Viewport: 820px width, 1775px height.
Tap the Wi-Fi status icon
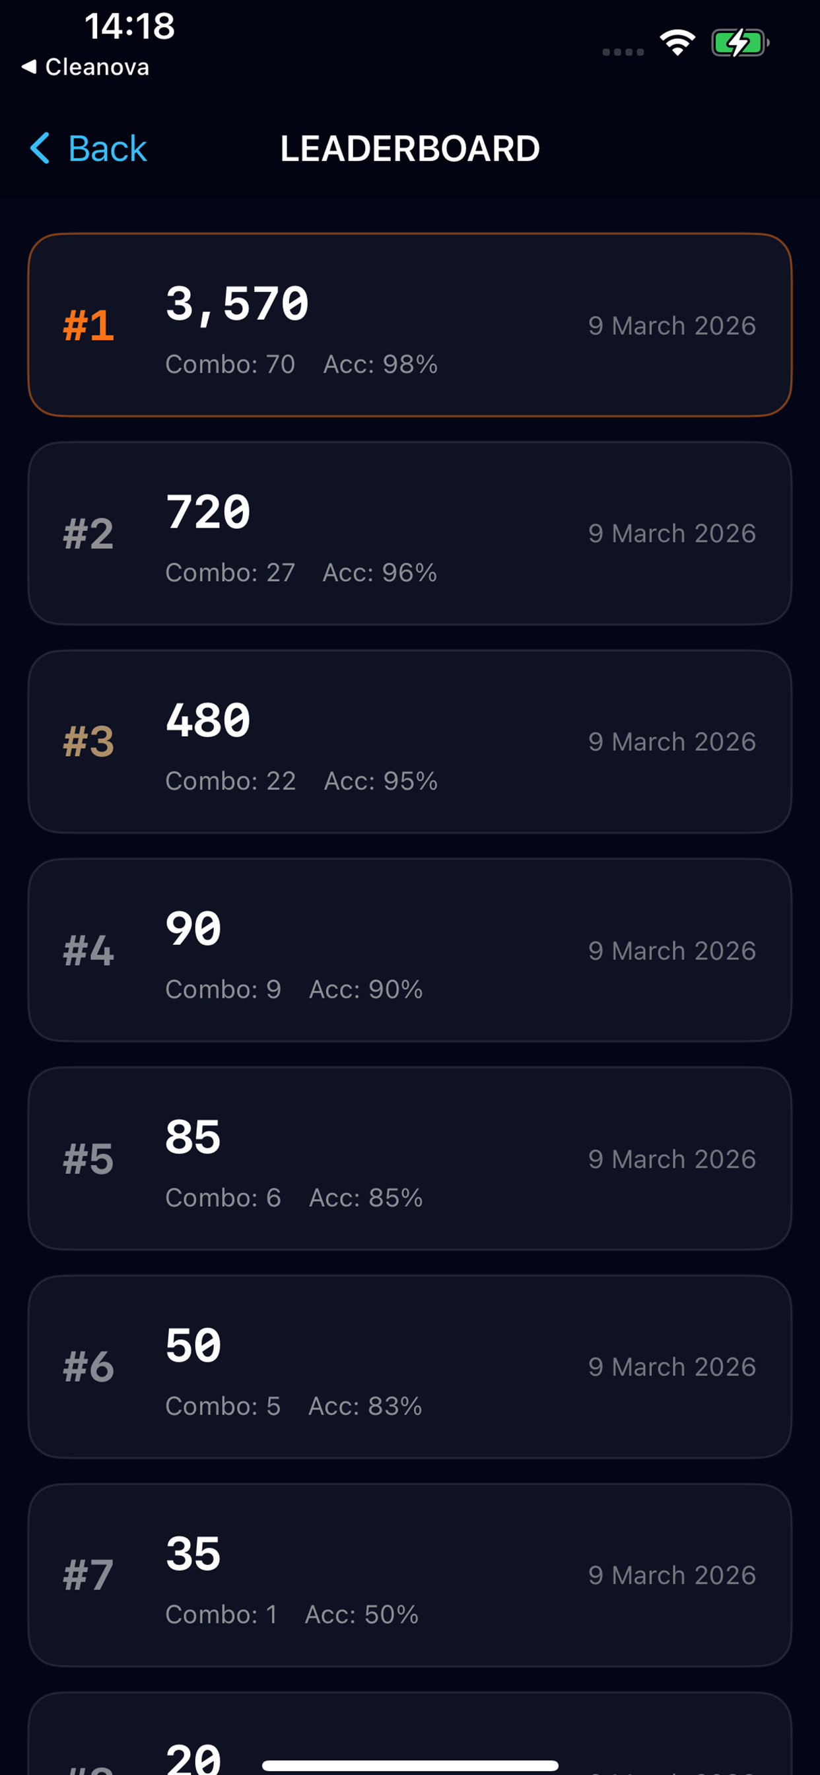tap(677, 44)
